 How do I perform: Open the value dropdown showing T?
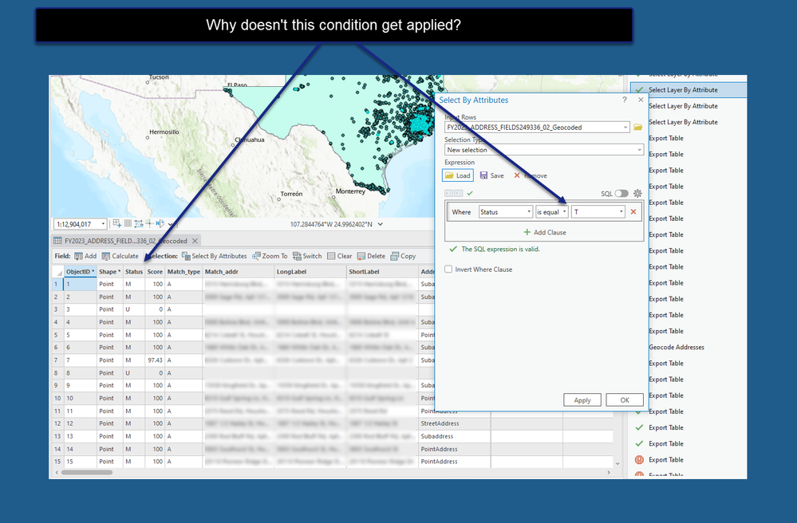tap(598, 212)
